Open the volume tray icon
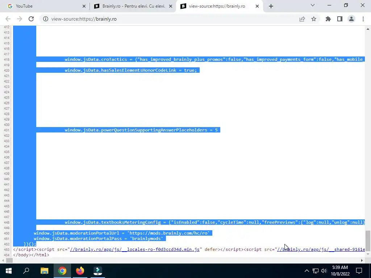Image resolution: width=371 pixels, height=278 pixels. click(x=324, y=271)
